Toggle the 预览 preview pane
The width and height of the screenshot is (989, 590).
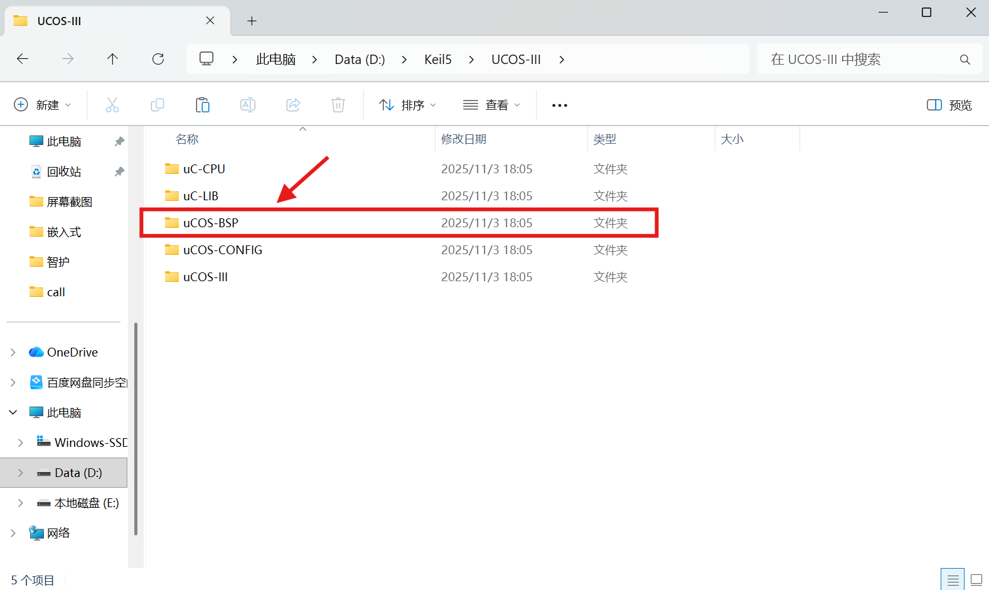click(x=949, y=105)
